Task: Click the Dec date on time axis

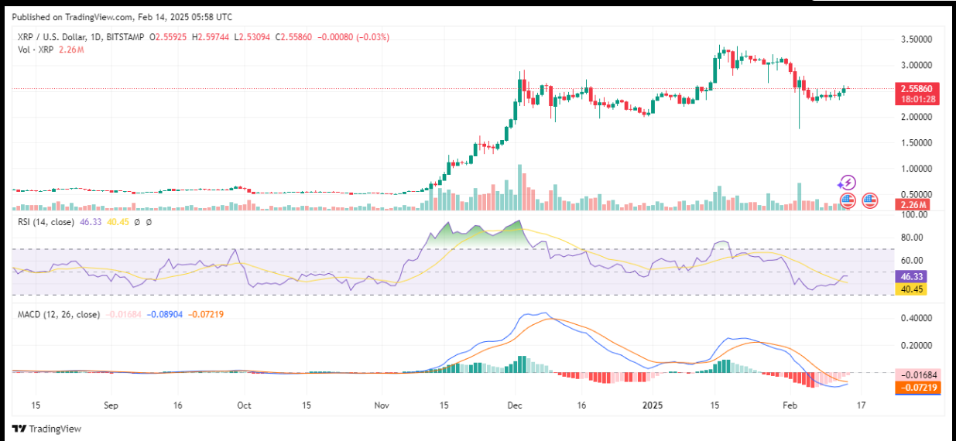Action: pos(516,405)
